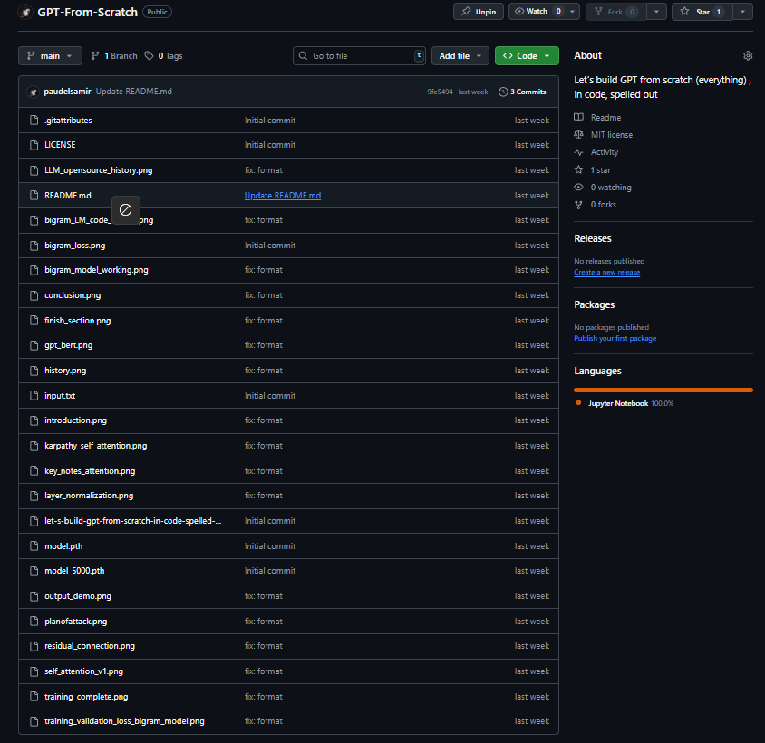Unpin the repository from profile

479,12
